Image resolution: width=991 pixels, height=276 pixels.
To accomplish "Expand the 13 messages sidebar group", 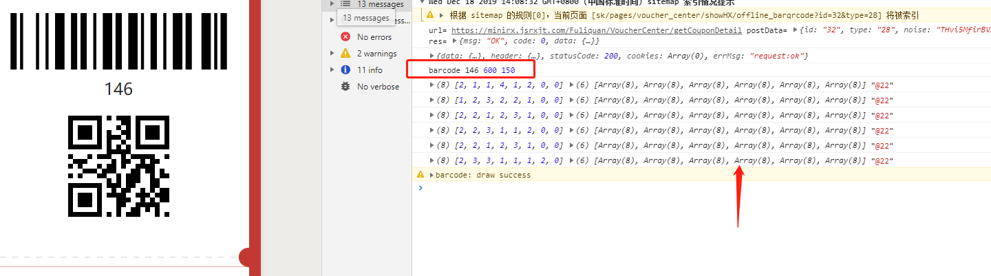I will pos(332,4).
